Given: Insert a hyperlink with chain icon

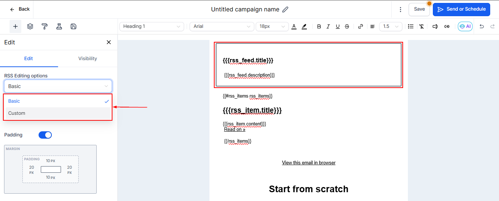Looking at the screenshot, I should tap(360, 26).
